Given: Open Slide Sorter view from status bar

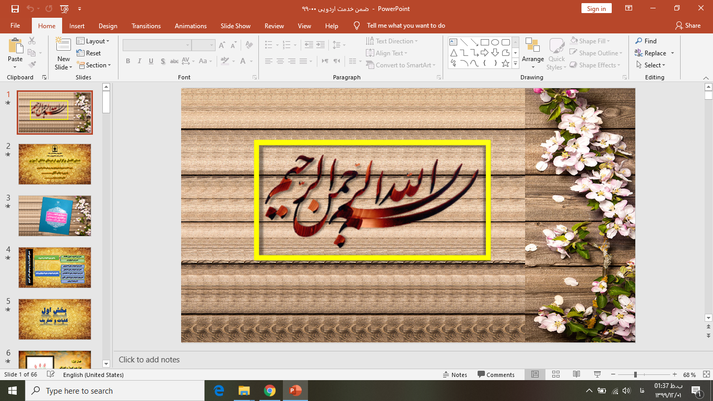Looking at the screenshot, I should 556,374.
